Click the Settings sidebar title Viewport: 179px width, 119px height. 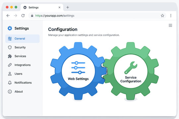tap(22, 28)
